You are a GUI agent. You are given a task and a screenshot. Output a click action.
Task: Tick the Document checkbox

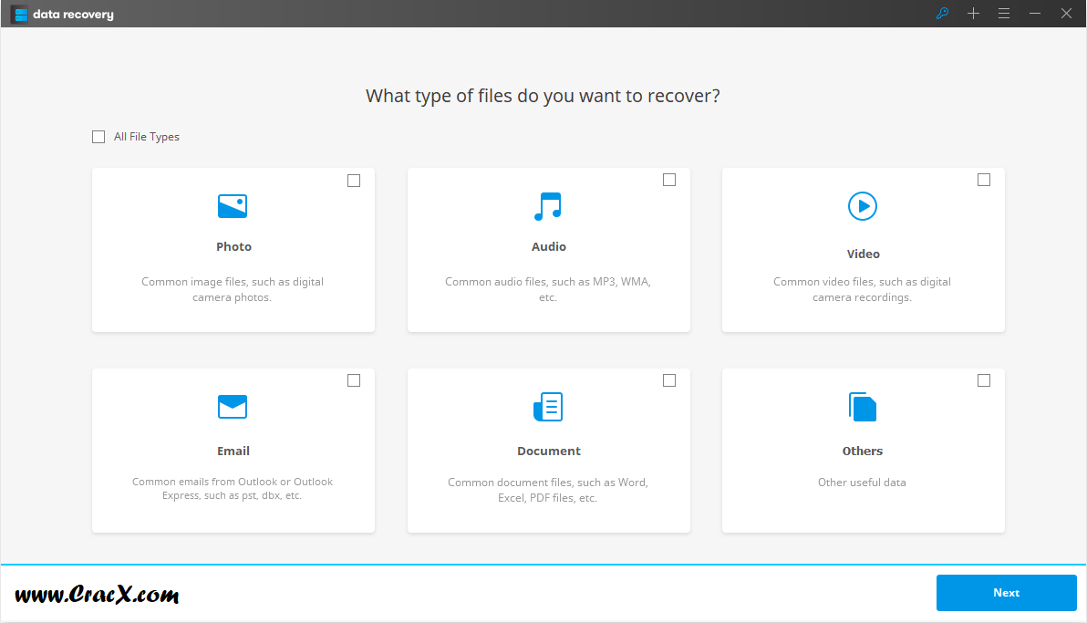click(x=669, y=380)
